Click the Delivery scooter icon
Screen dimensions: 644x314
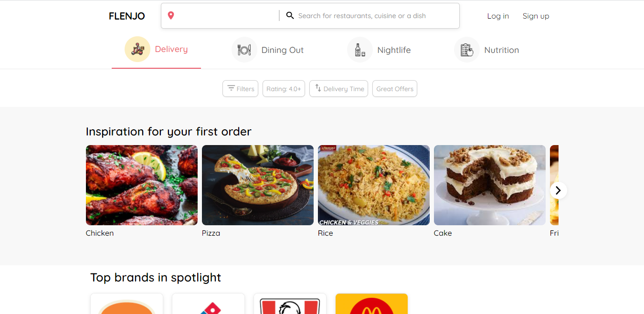pos(137,49)
